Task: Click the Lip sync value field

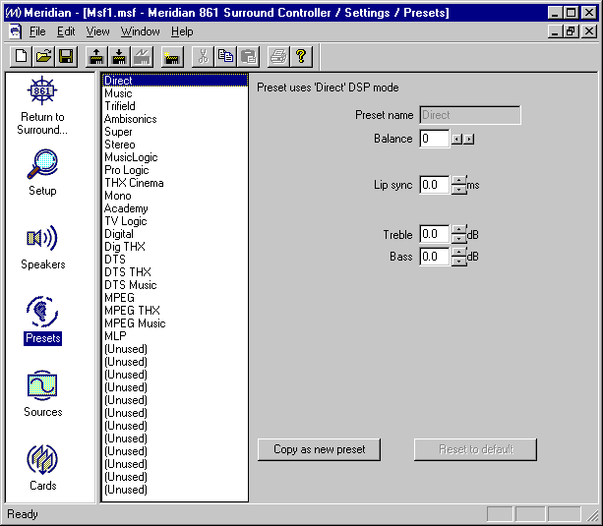Action: click(x=434, y=185)
